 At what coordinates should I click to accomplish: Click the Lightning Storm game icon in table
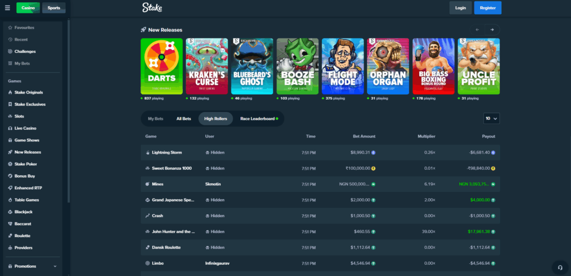click(147, 152)
